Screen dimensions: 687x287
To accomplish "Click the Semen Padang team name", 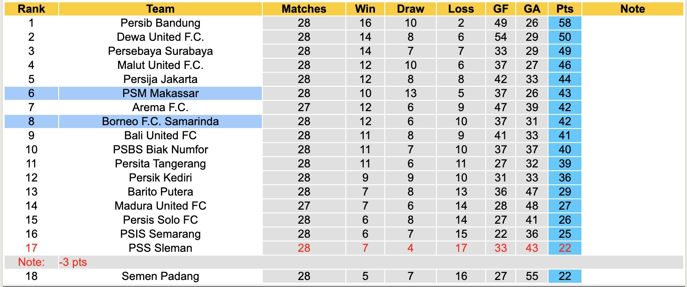I will click(160, 276).
